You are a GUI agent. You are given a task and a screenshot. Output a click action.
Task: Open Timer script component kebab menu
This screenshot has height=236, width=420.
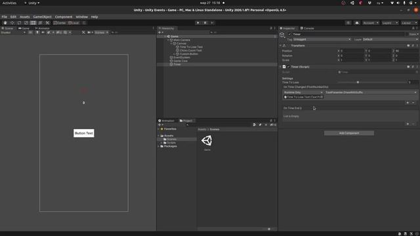tap(417, 67)
